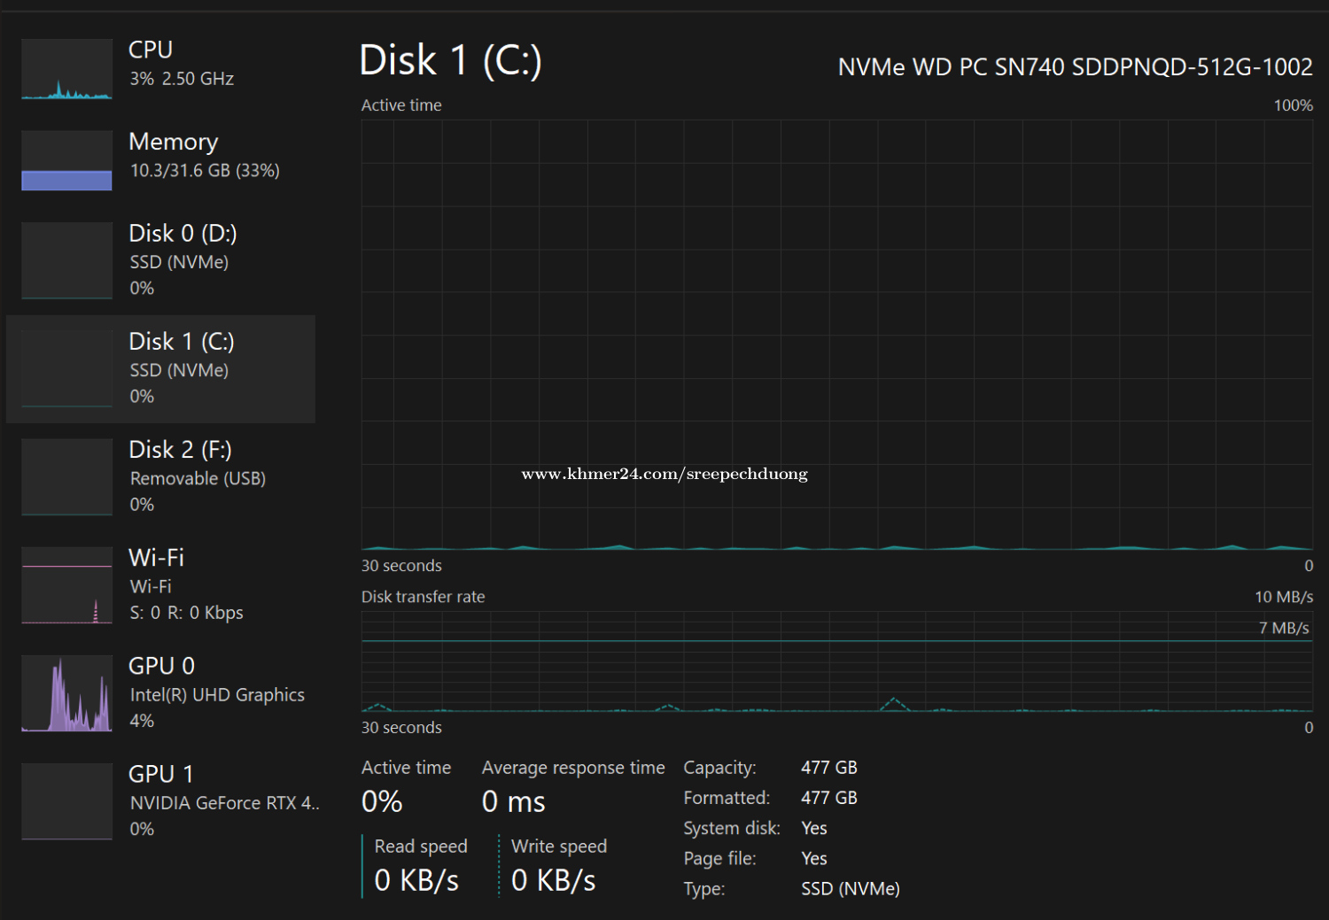Image resolution: width=1329 pixels, height=920 pixels.
Task: Click the Disk 1 (C:) thumbnail graph
Action: click(x=66, y=369)
